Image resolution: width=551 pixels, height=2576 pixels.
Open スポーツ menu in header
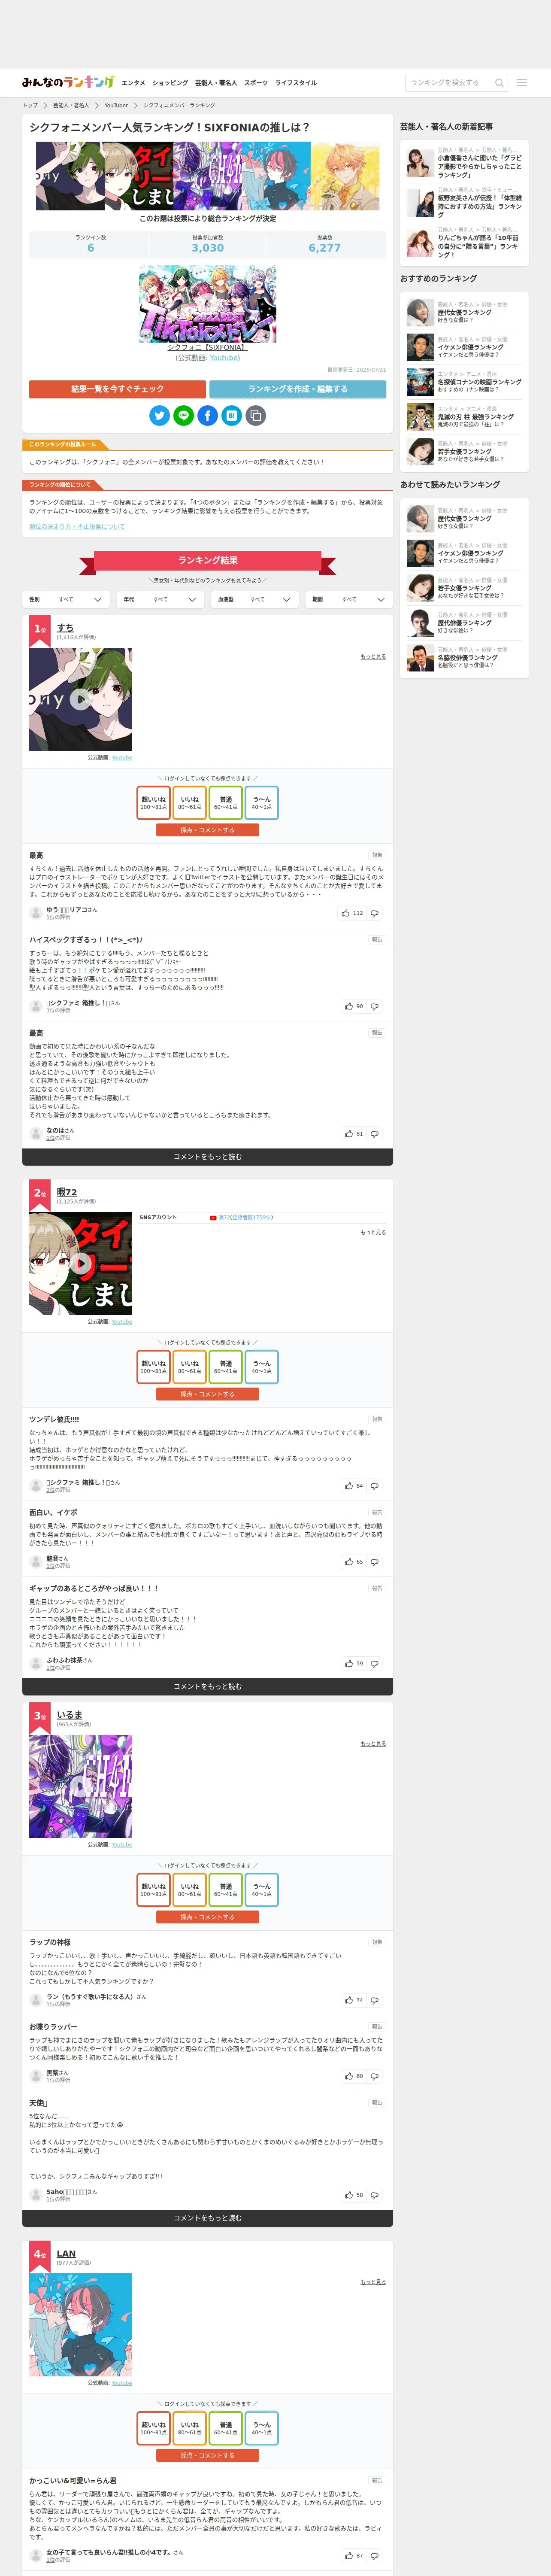click(x=256, y=83)
